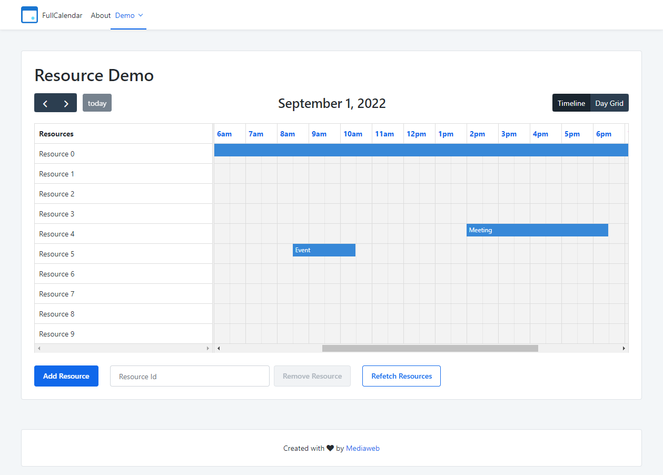Screen dimensions: 663x475
Task: Switch to Day Grid view
Action: tap(609, 103)
